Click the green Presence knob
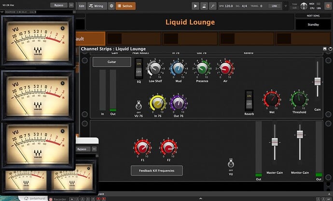Viewport: 333px width, 201px height. pos(202,68)
